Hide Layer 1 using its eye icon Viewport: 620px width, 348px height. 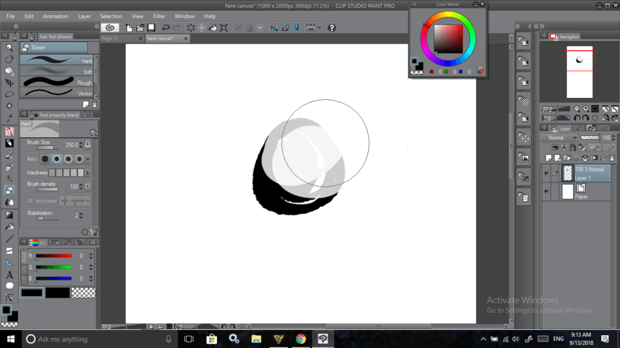(x=546, y=173)
